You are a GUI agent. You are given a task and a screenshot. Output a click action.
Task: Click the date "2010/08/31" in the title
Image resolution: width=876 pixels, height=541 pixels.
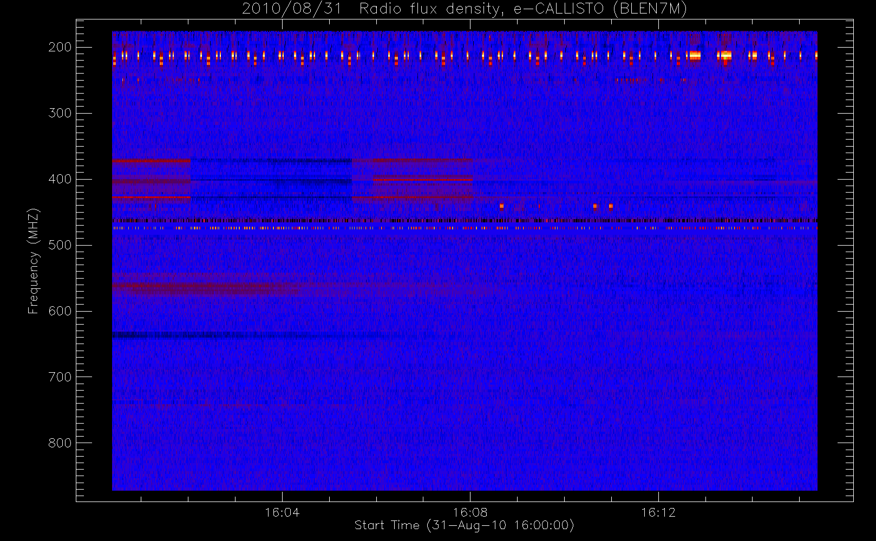click(x=292, y=9)
